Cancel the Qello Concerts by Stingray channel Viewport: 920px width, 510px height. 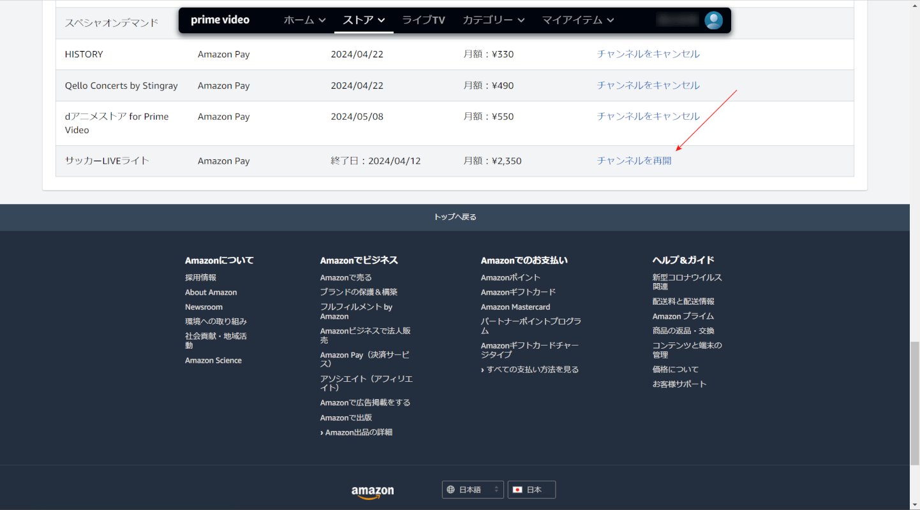pos(648,85)
